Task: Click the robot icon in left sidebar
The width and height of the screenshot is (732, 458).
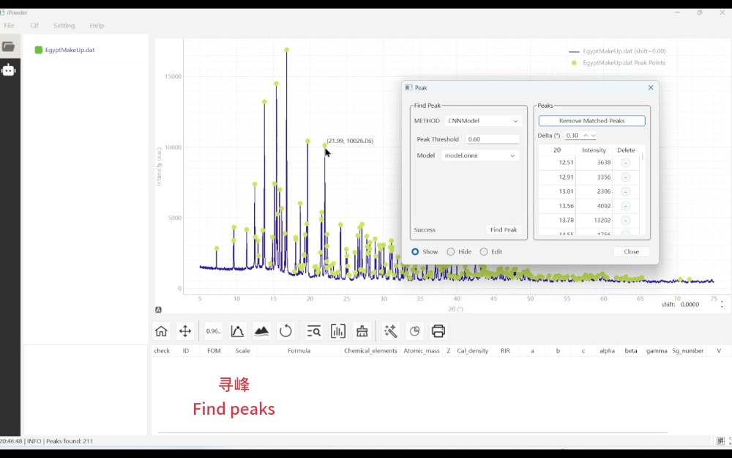Action: (x=8, y=70)
